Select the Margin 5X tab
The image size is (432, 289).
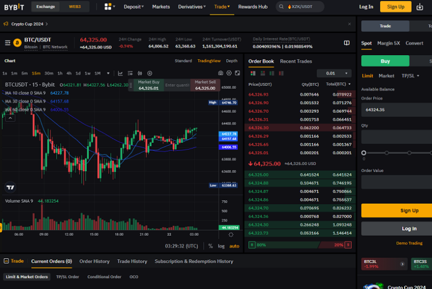[388, 43]
